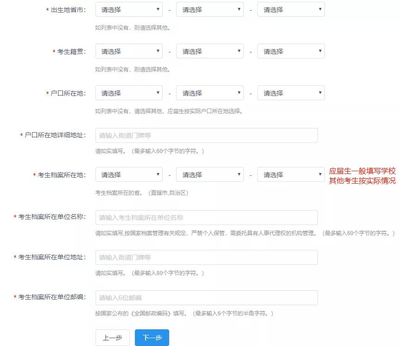This screenshot has height=346, width=400.
Task: Click the 下一步 button
Action: [152, 338]
